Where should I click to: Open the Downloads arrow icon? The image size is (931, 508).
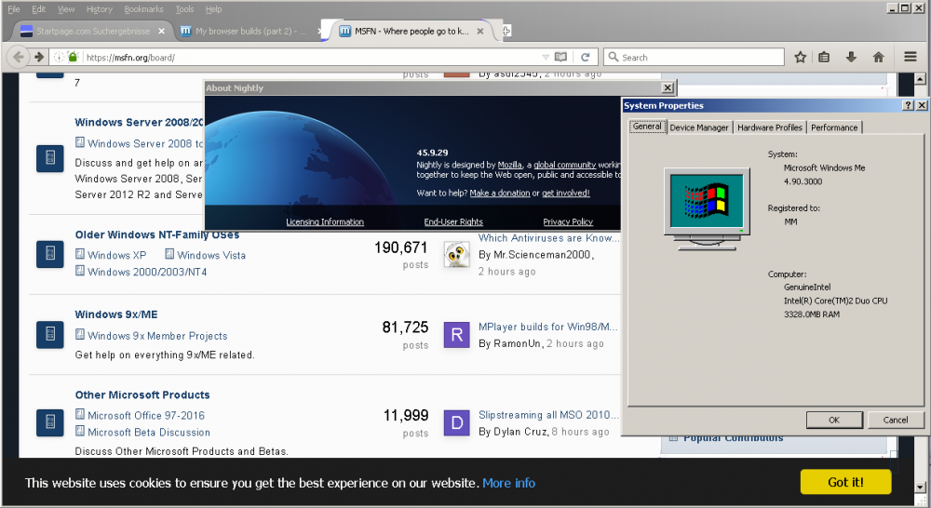[851, 57]
